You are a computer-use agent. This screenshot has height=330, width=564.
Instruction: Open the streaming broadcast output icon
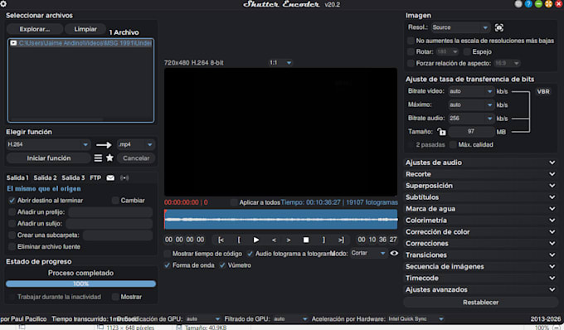pos(124,178)
